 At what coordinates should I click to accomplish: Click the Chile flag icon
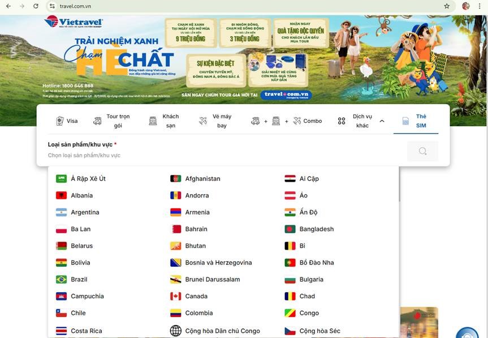61,313
